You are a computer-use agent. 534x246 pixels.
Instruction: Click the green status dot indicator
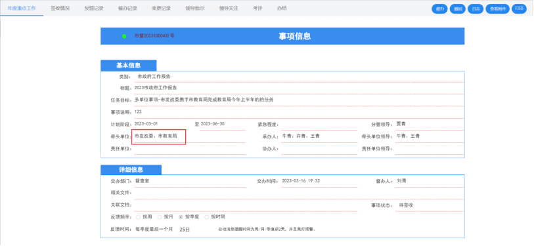(124, 36)
